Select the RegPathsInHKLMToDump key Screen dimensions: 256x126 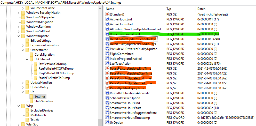[x=56, y=73]
